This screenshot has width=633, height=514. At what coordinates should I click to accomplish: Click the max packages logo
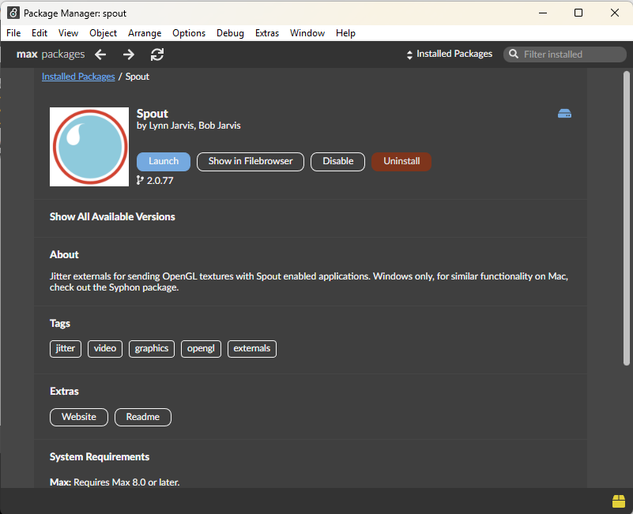tap(50, 54)
